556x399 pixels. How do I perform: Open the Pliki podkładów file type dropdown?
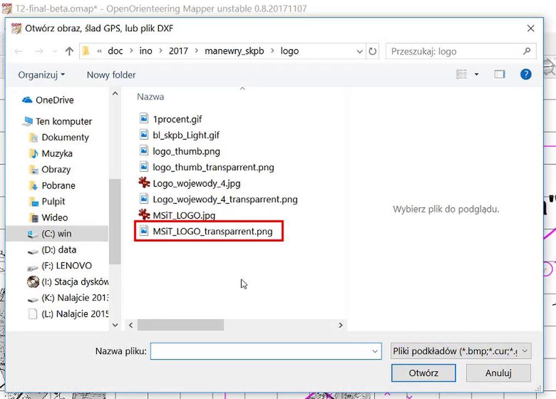(461, 351)
